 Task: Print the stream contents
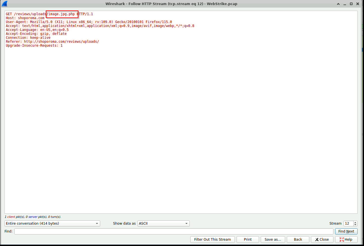(x=248, y=240)
